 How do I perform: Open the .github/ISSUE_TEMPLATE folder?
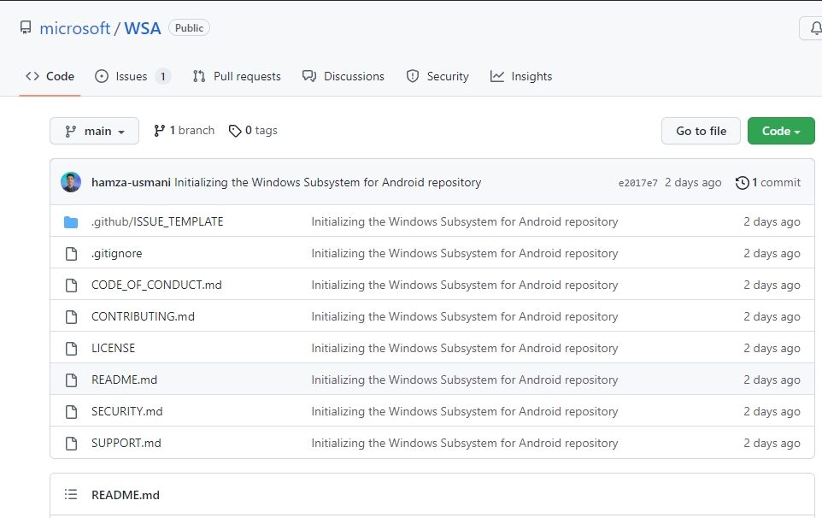tap(157, 221)
